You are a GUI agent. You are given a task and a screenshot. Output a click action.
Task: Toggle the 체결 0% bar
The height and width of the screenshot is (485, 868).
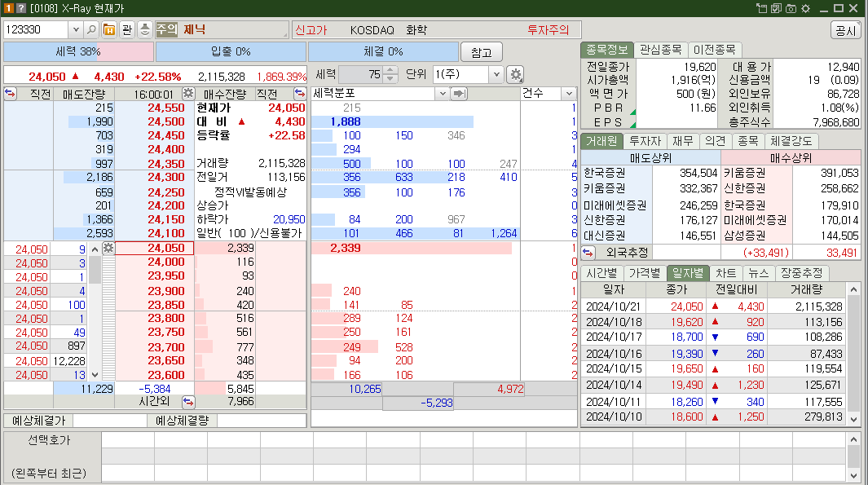383,51
